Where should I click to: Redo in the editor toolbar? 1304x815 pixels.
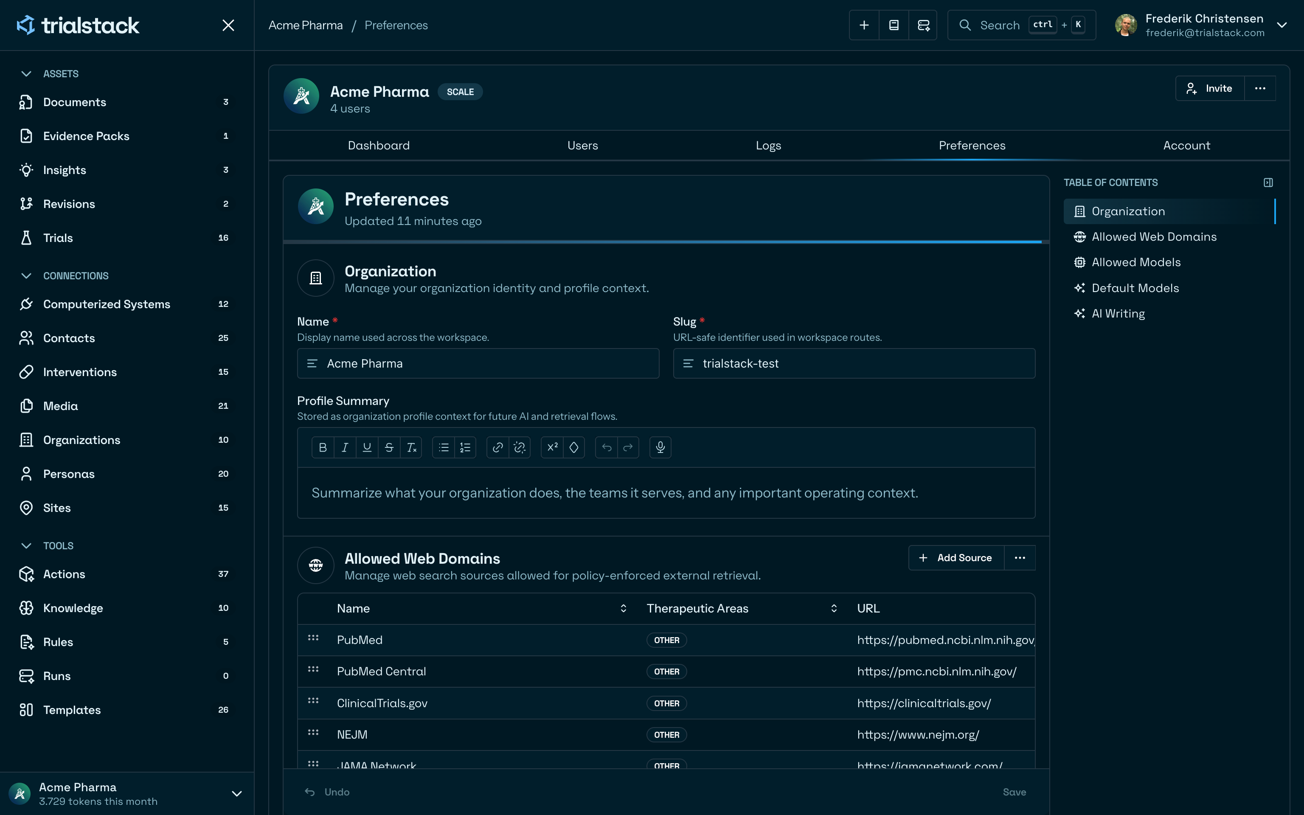tap(628, 447)
